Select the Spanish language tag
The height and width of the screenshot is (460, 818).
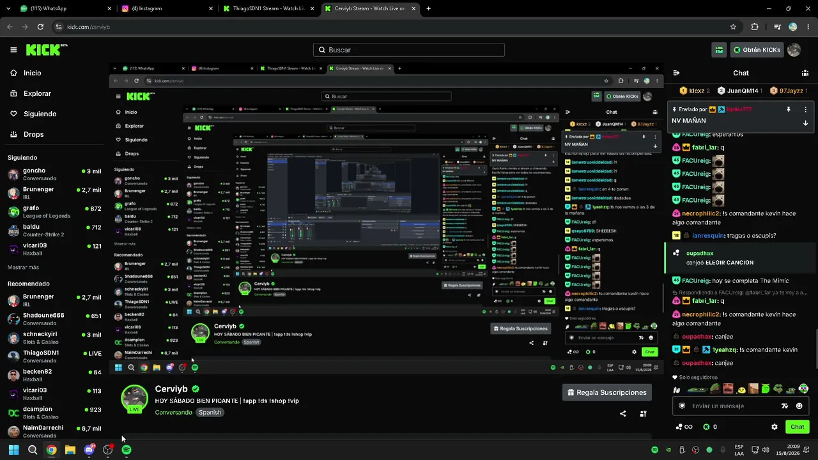(x=210, y=413)
